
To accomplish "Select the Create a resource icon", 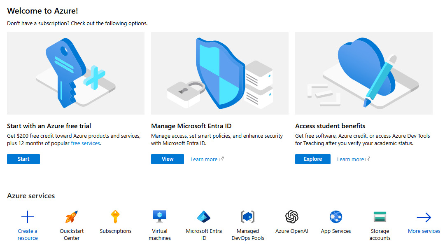I will pyautogui.click(x=27, y=216).
